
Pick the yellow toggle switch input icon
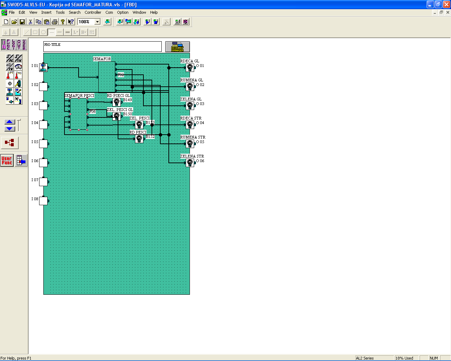[x=18, y=84]
